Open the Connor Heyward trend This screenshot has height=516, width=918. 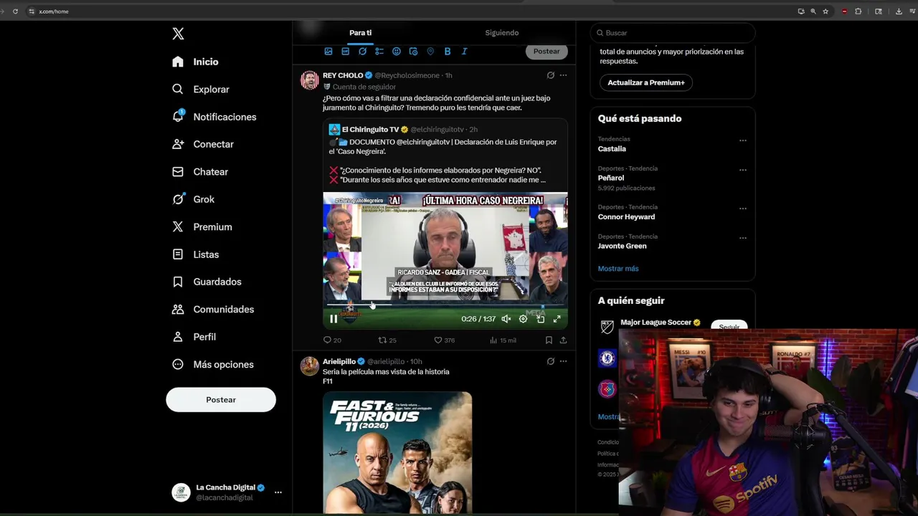point(626,217)
